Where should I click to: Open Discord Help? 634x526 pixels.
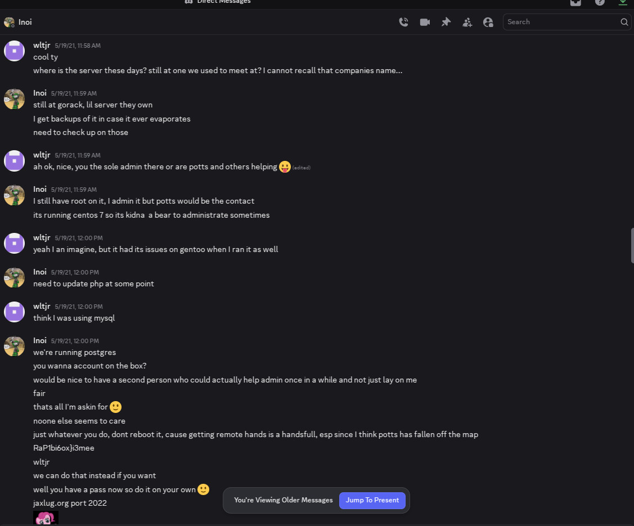click(600, 3)
